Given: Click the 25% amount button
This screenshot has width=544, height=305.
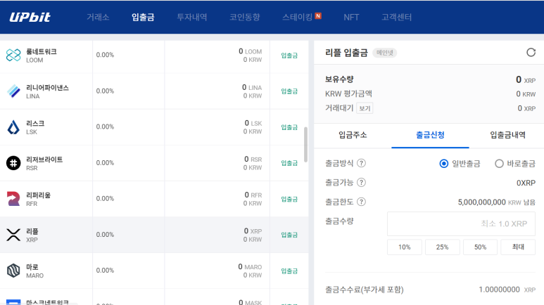Looking at the screenshot, I should [443, 247].
